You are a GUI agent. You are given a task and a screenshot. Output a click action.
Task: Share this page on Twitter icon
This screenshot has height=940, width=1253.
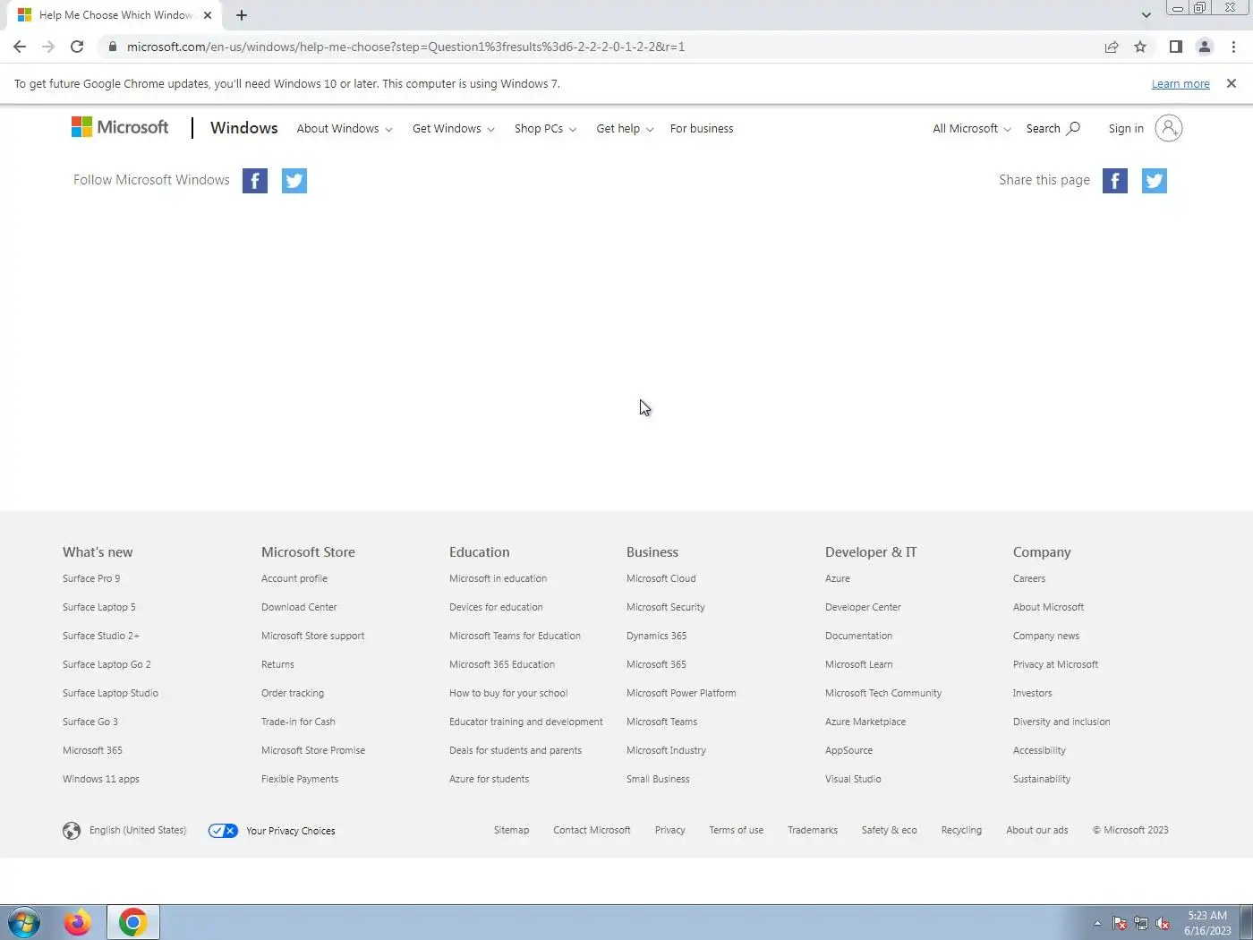[1155, 181]
